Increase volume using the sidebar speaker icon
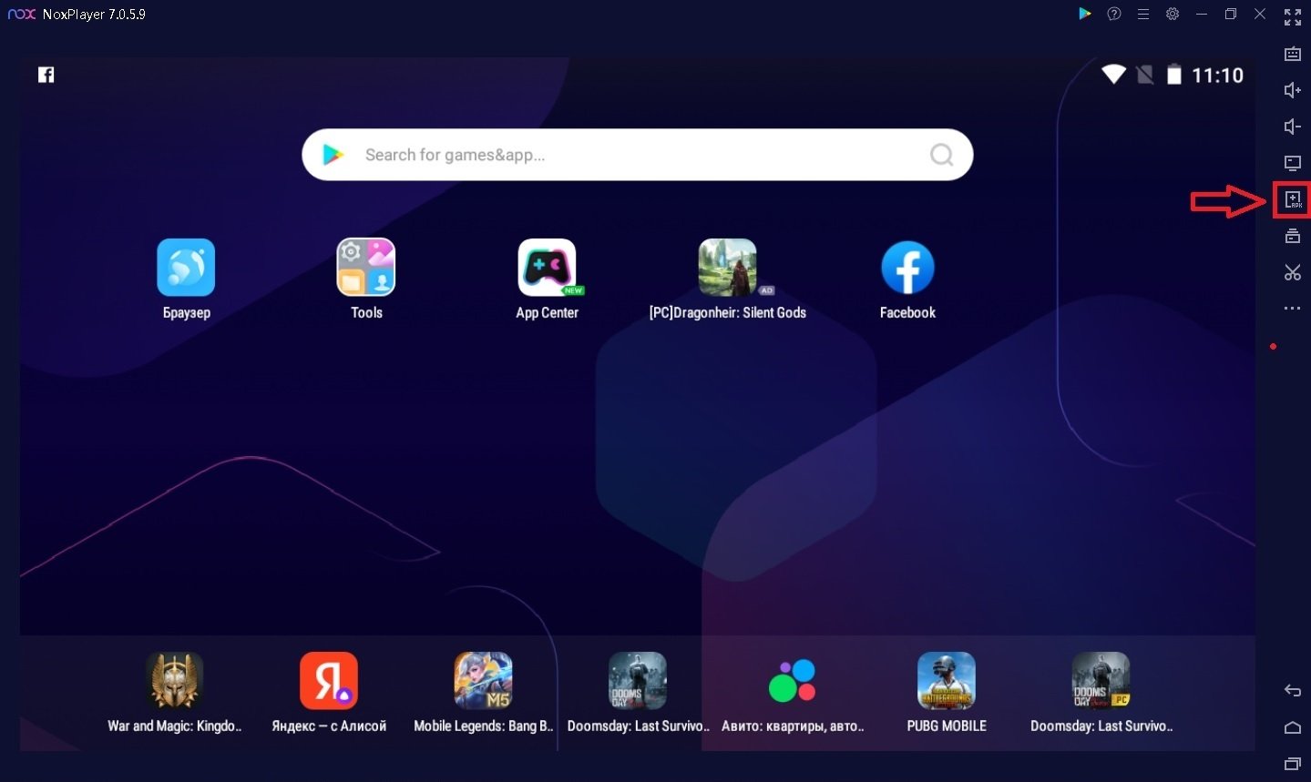 coord(1292,90)
